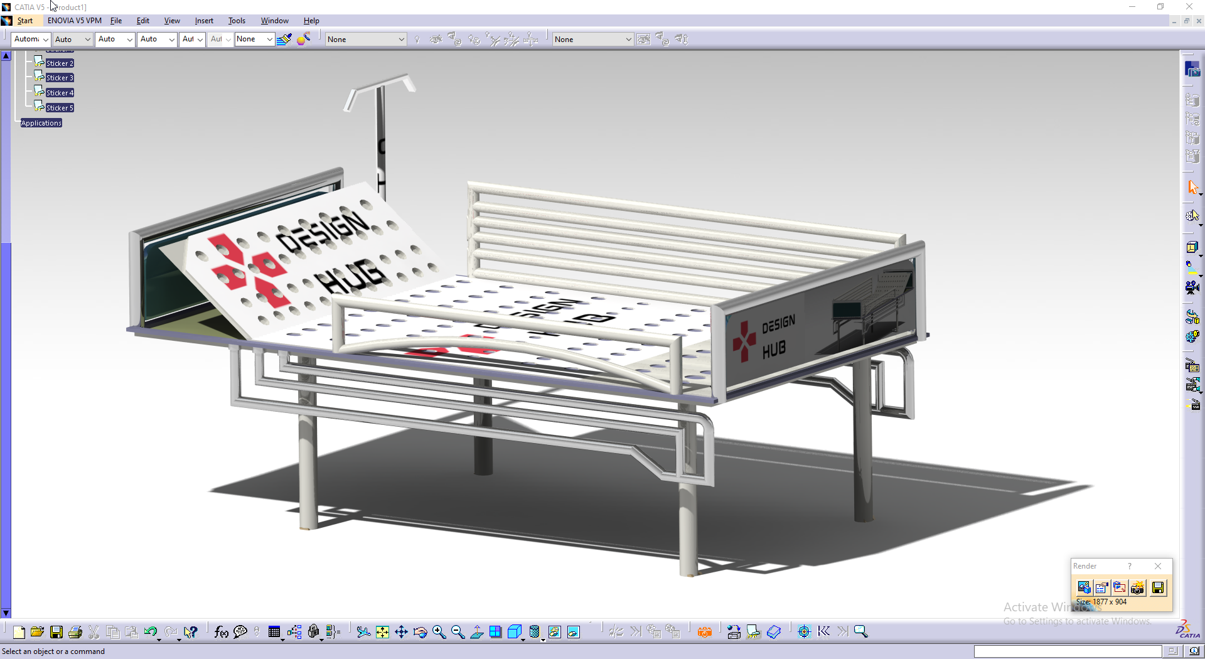Open the small None layer dropdown

click(254, 39)
